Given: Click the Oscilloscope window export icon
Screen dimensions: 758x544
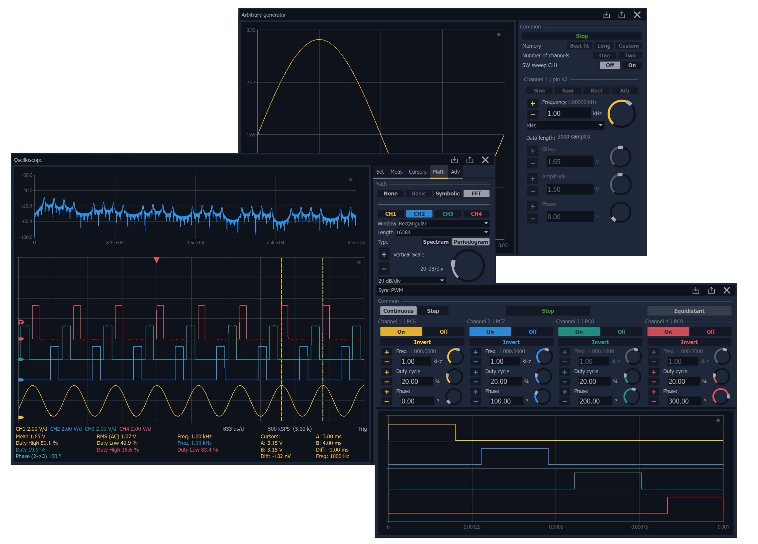Looking at the screenshot, I should pyautogui.click(x=470, y=160).
